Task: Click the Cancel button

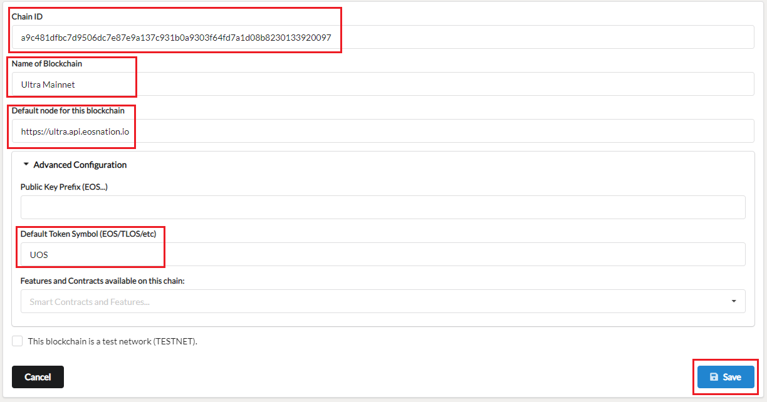Action: [x=38, y=377]
